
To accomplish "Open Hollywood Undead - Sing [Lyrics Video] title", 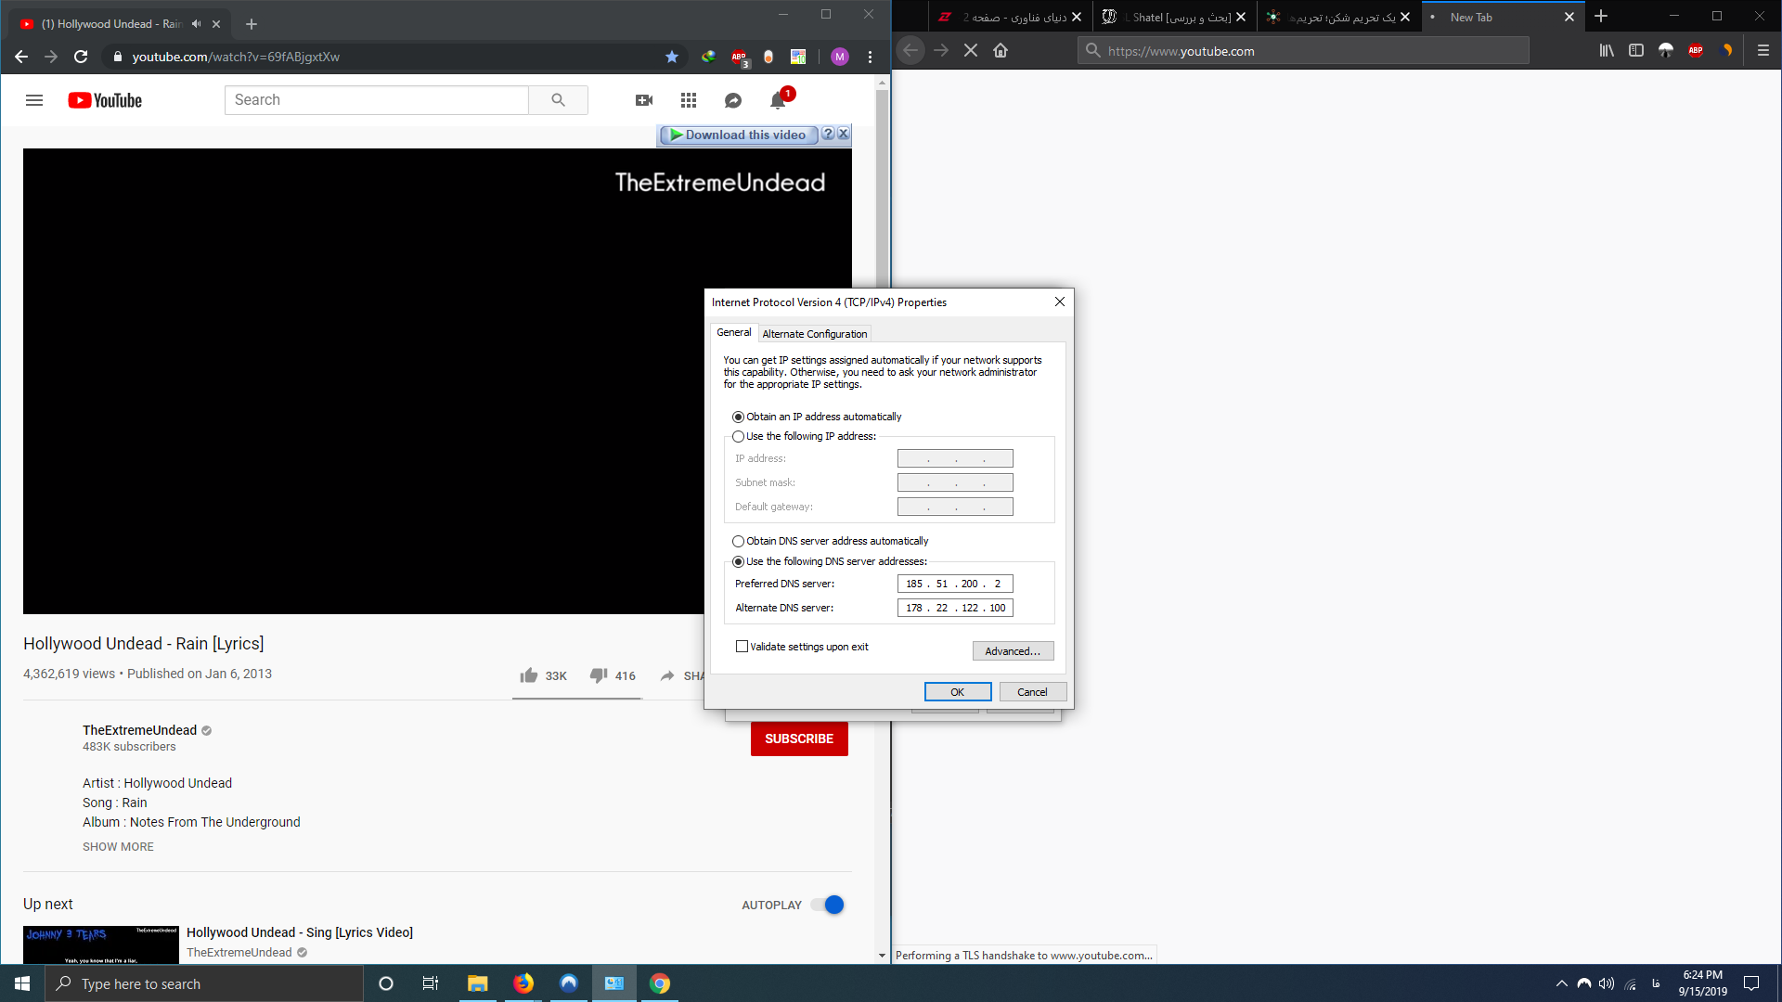I will pos(300,932).
